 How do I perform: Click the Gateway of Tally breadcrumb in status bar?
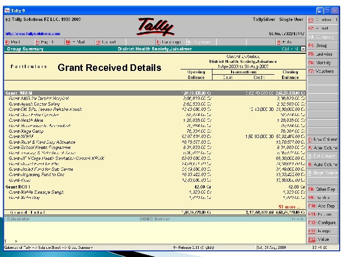point(48,247)
